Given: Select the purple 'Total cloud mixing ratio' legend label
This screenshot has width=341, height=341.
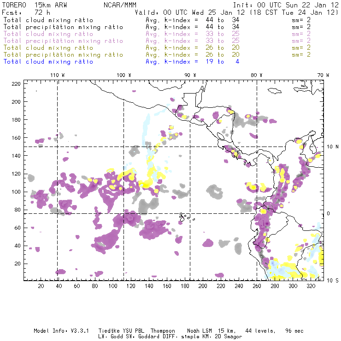Looking at the screenshot, I should pyautogui.click(x=48, y=34).
